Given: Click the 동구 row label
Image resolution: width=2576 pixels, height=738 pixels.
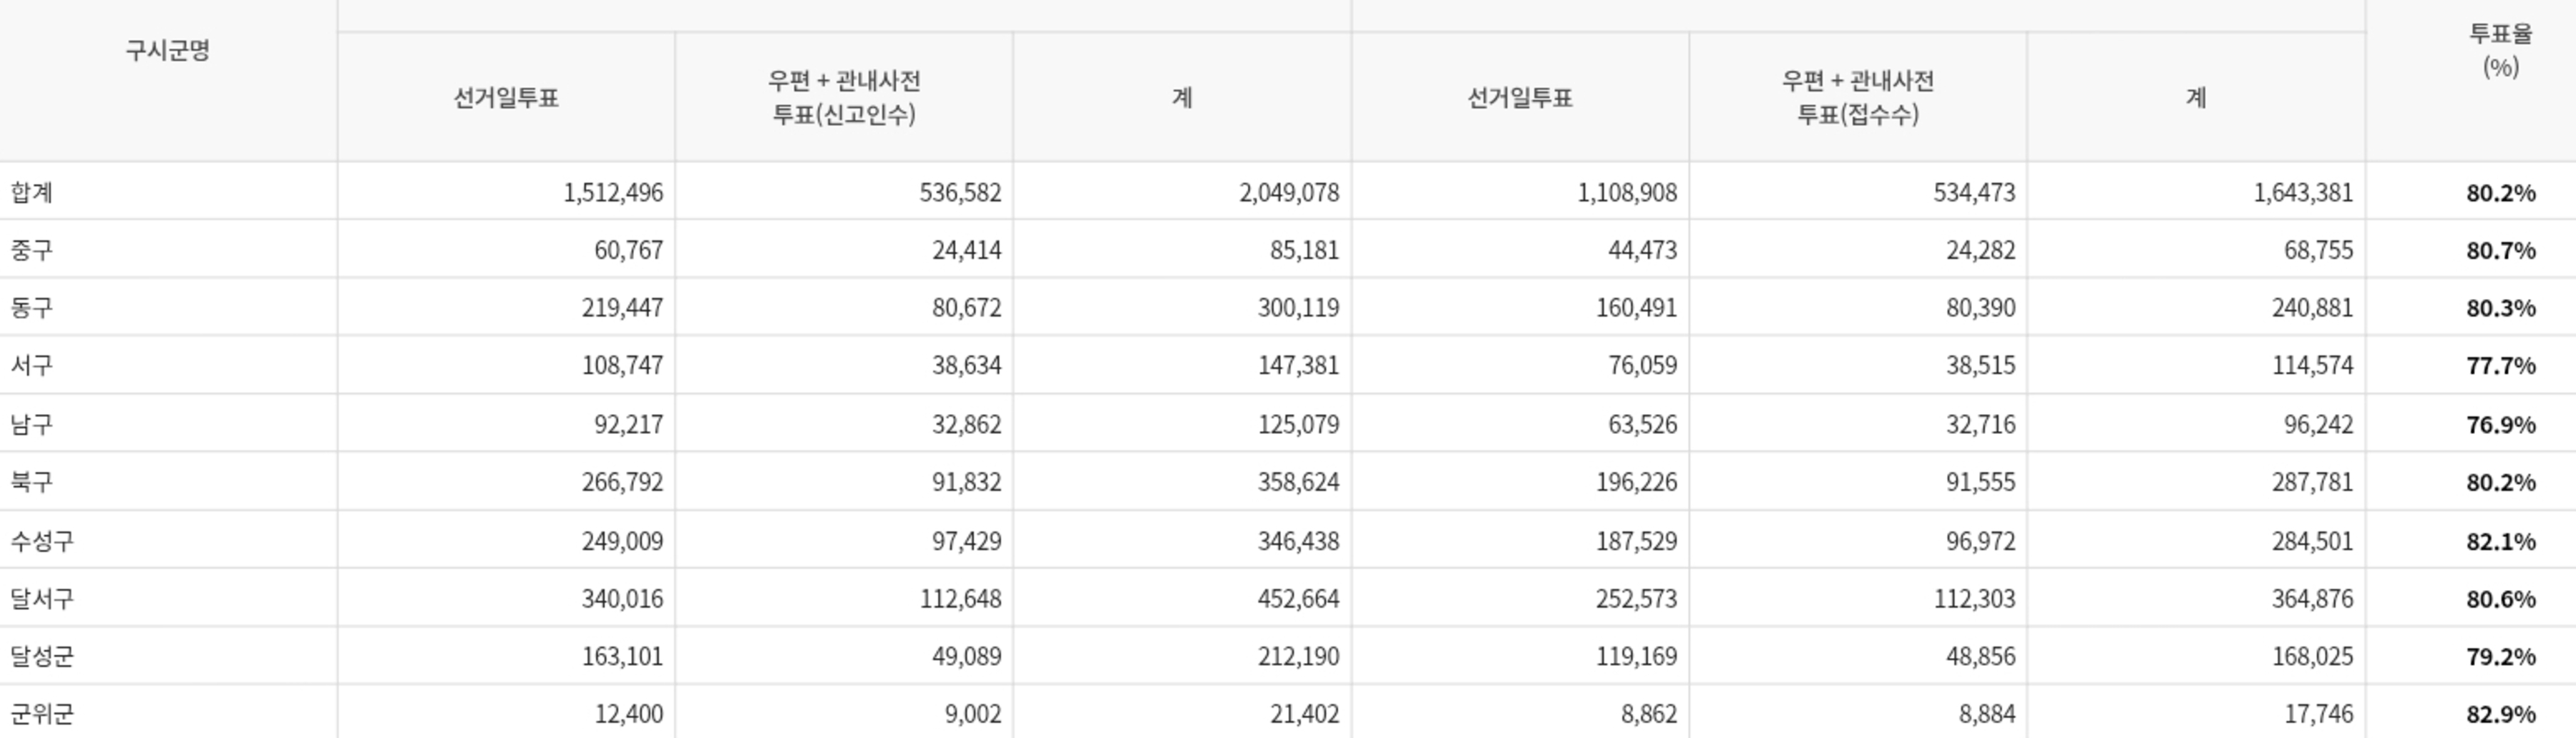Looking at the screenshot, I should pyautogui.click(x=32, y=307).
